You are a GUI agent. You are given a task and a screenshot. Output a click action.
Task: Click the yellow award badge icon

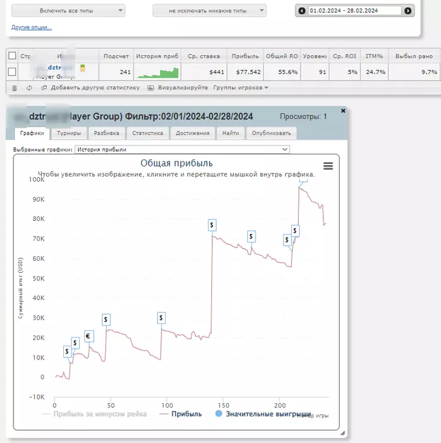tap(82, 68)
